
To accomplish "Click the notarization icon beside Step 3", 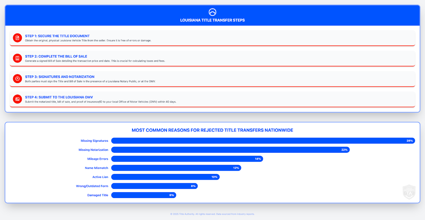I will coord(18,79).
